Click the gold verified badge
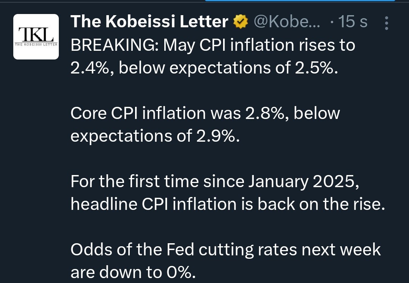 241,22
